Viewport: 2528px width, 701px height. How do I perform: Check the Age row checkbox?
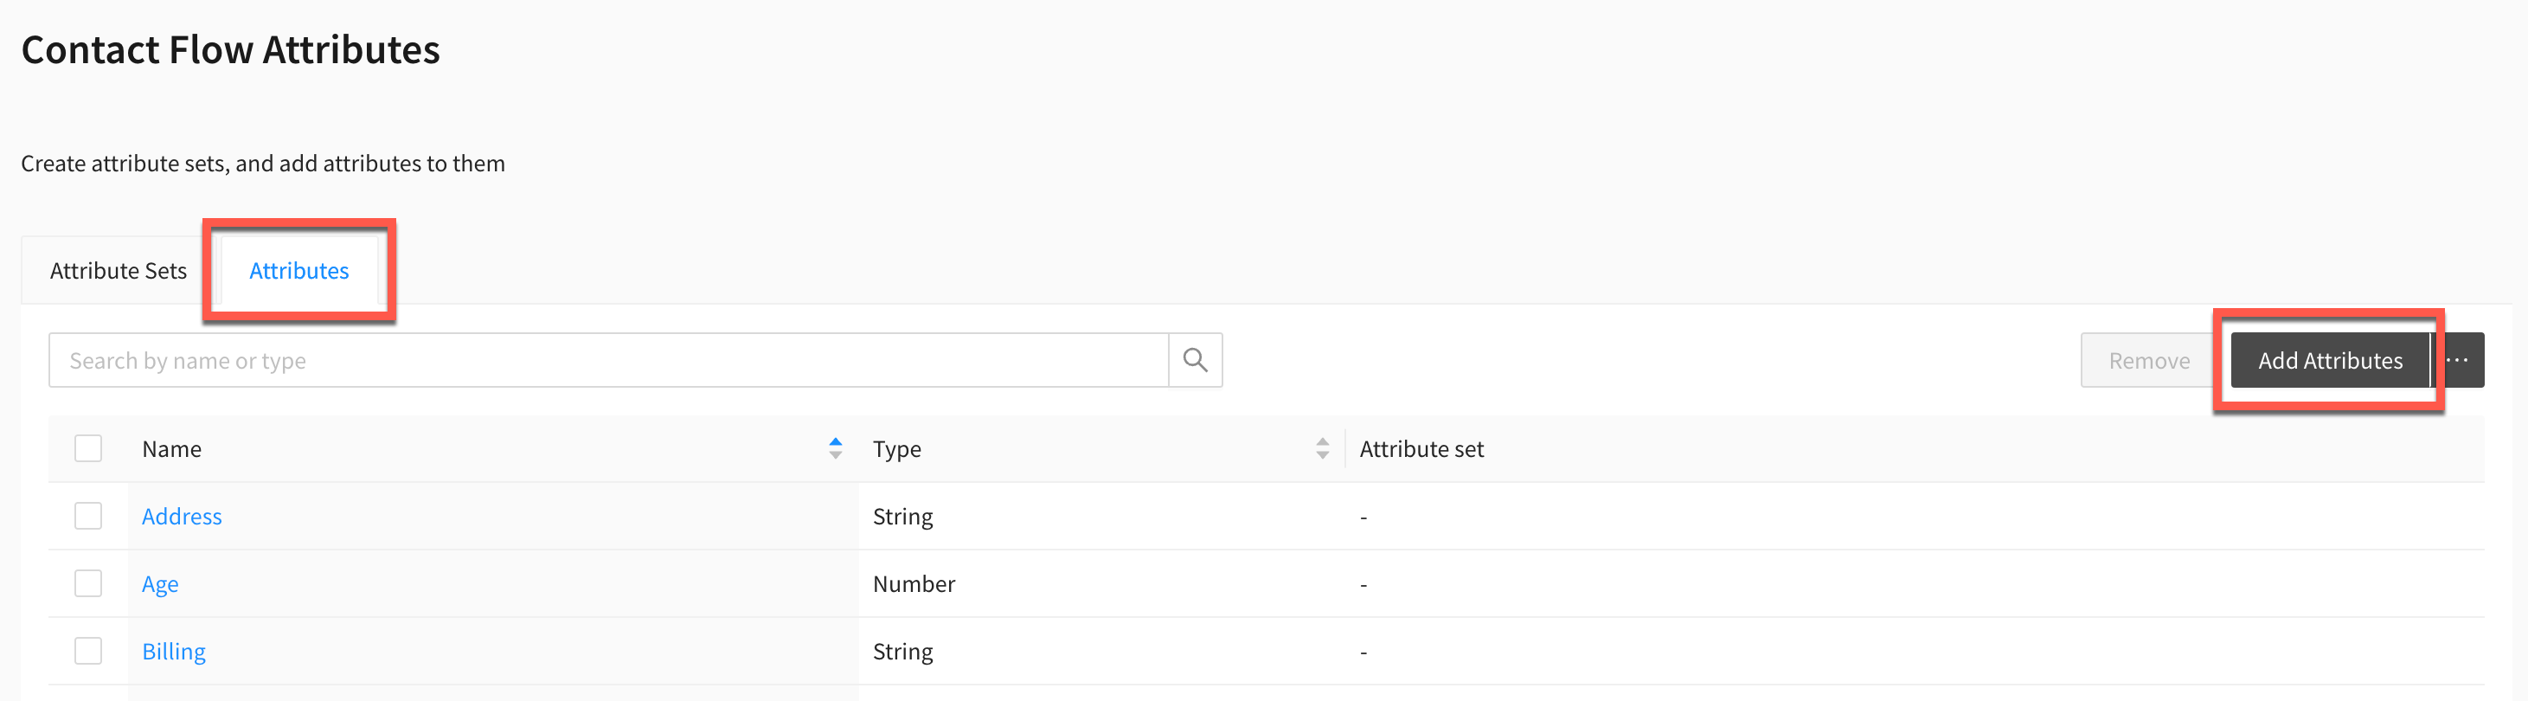88,584
